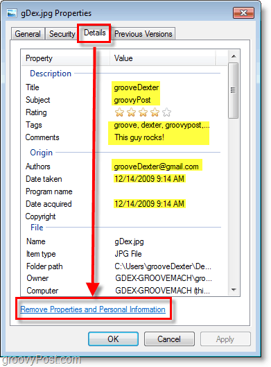Click the Origin section heading
This screenshot has height=367, width=271.
(41, 153)
